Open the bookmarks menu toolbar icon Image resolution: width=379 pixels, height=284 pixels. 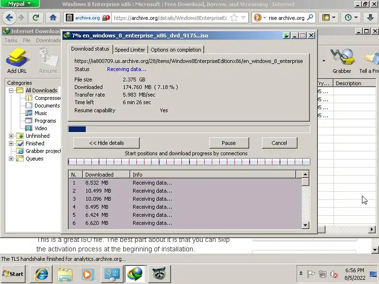[328, 18]
